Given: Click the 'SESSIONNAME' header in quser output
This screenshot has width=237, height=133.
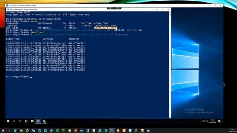Looking at the screenshot, I should [44, 23].
